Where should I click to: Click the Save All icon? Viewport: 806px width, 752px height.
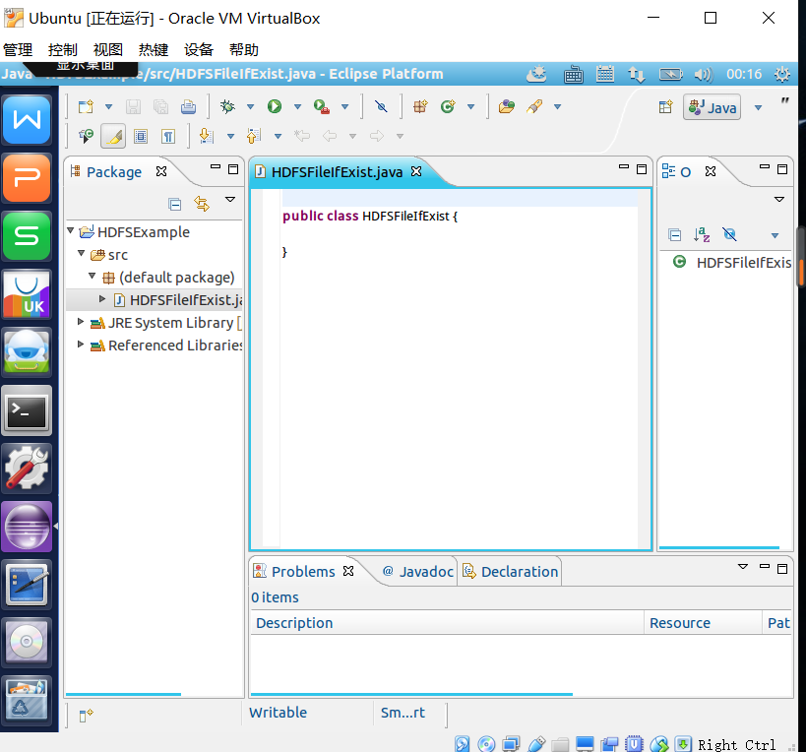point(160,107)
